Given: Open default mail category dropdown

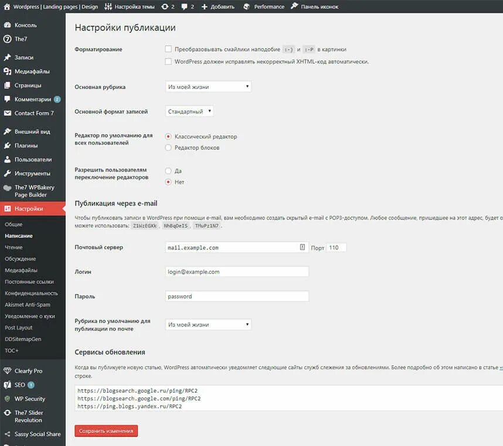Looking at the screenshot, I should point(208,325).
